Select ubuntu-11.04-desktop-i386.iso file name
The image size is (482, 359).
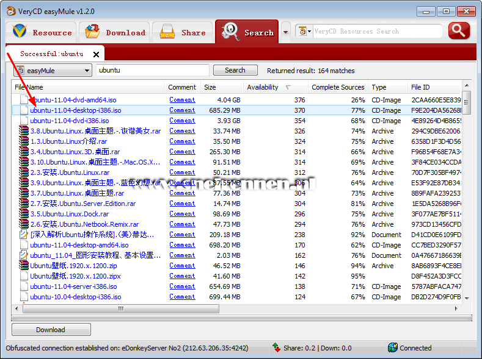click(x=76, y=110)
